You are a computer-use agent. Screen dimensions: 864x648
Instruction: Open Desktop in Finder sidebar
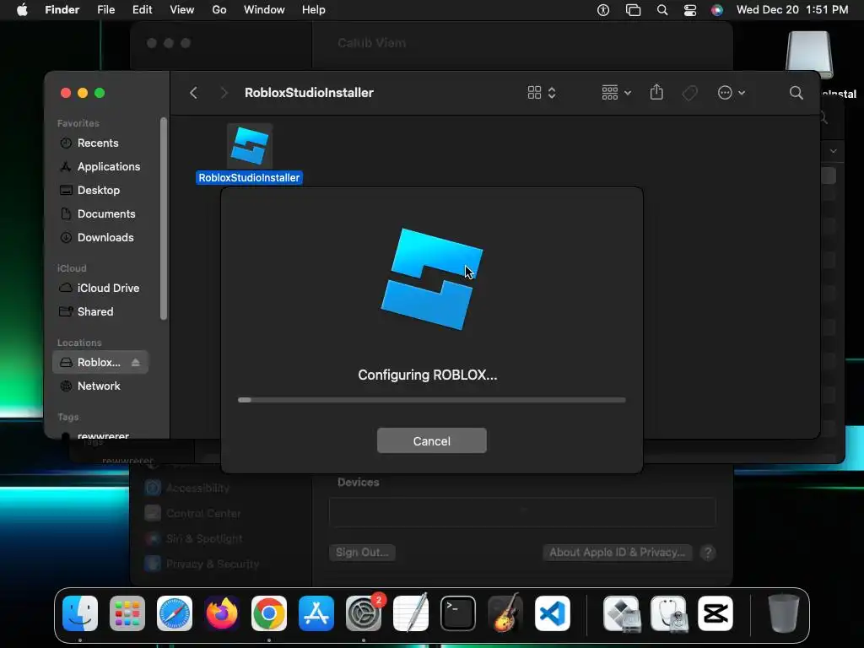[89, 190]
